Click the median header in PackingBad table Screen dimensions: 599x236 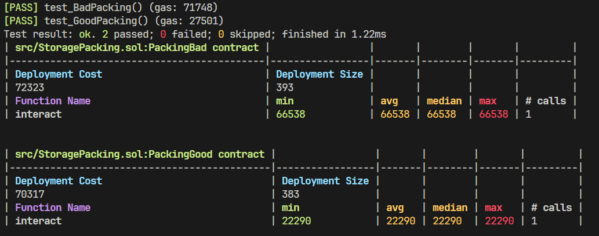pos(444,101)
